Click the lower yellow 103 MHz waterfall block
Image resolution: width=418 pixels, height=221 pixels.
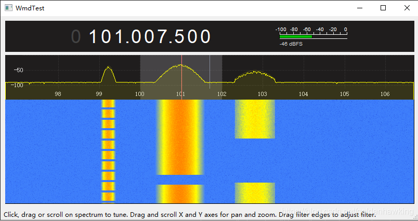[255, 193]
